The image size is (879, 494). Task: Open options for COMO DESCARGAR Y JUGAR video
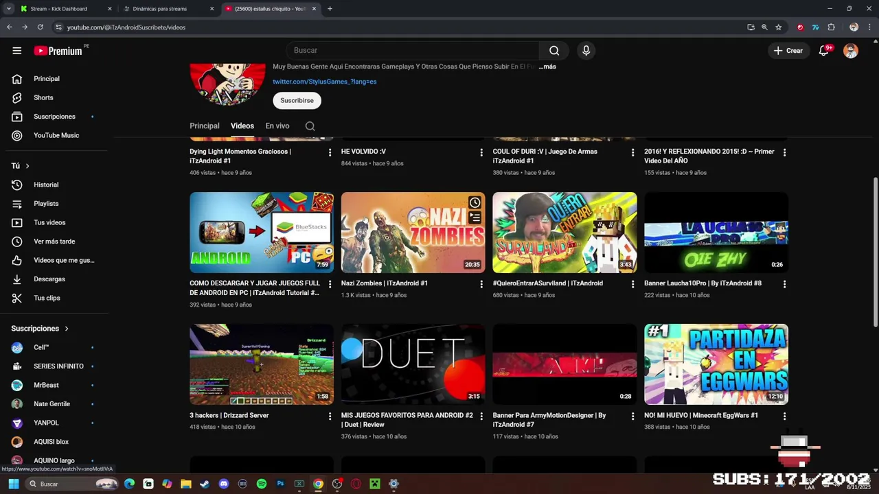(330, 284)
